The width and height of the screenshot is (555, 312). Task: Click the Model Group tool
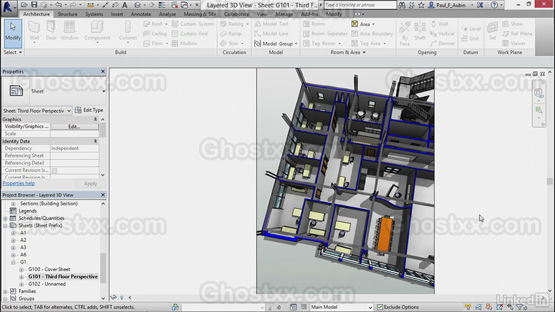(x=276, y=43)
